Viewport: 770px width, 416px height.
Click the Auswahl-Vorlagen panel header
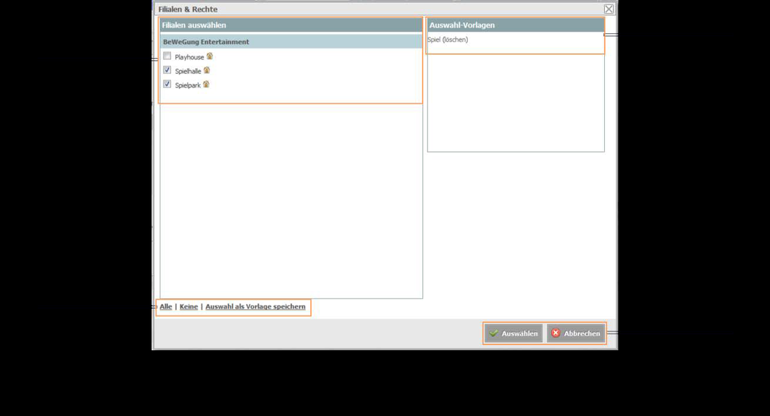tap(516, 25)
